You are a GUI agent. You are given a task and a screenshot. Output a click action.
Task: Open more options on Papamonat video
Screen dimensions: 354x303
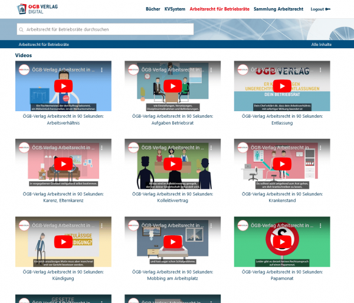click(320, 225)
